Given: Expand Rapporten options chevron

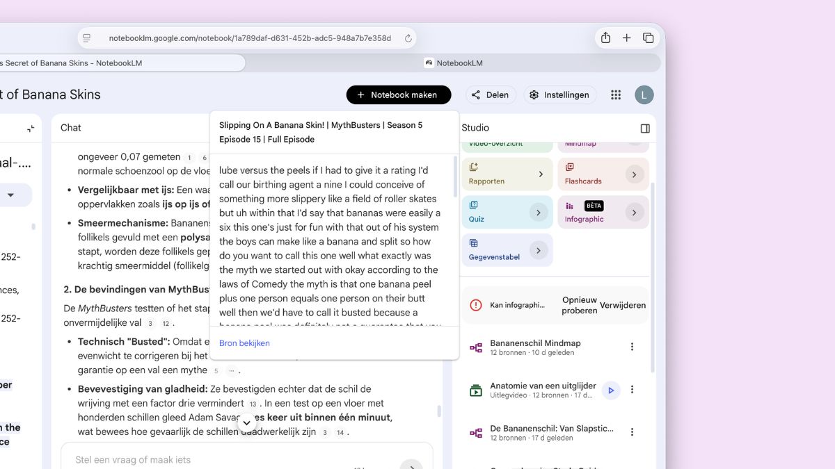Looking at the screenshot, I should point(541,174).
